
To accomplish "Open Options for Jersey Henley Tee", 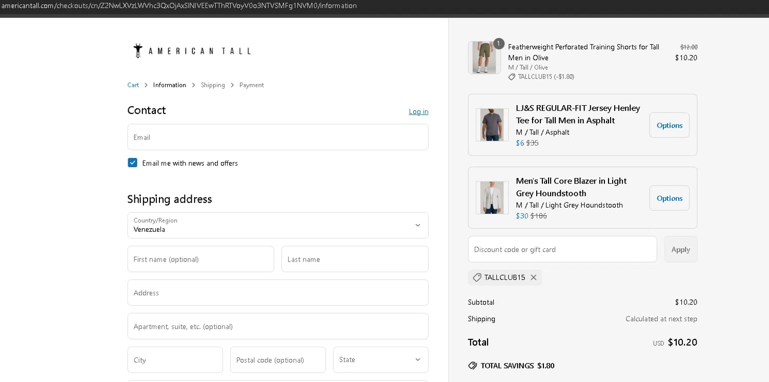I will pyautogui.click(x=670, y=125).
